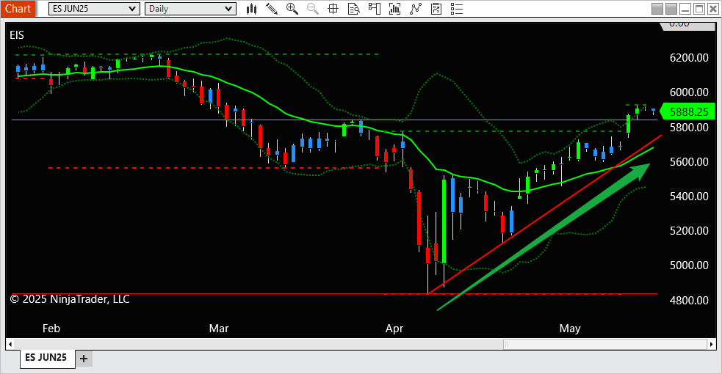This screenshot has height=374, width=722.
Task: Add a new tab with plus button
Action: coord(84,359)
